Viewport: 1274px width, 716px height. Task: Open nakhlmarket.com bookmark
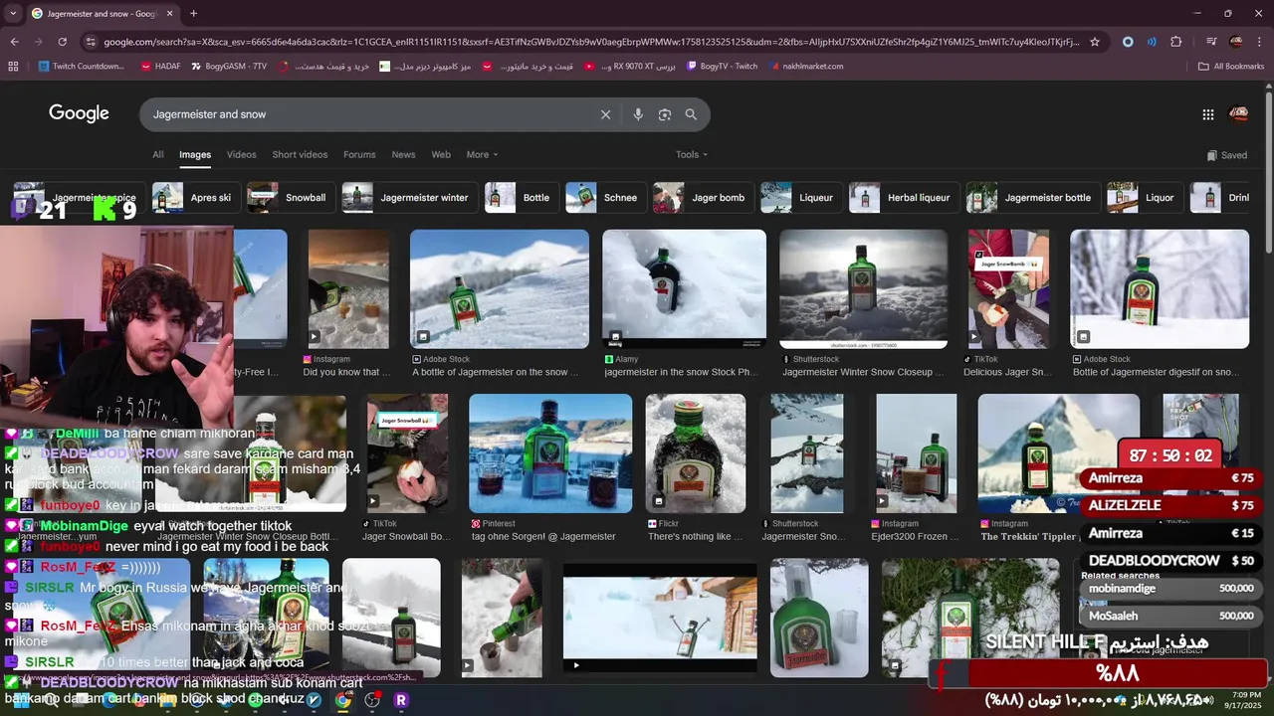tap(804, 67)
